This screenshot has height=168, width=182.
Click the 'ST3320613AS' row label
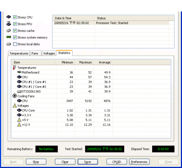pos(31,91)
